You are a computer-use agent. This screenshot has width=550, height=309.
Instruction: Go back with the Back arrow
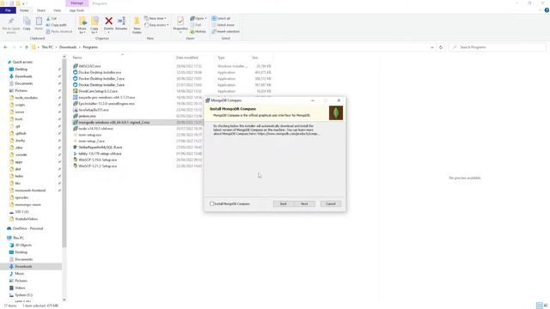coord(5,47)
